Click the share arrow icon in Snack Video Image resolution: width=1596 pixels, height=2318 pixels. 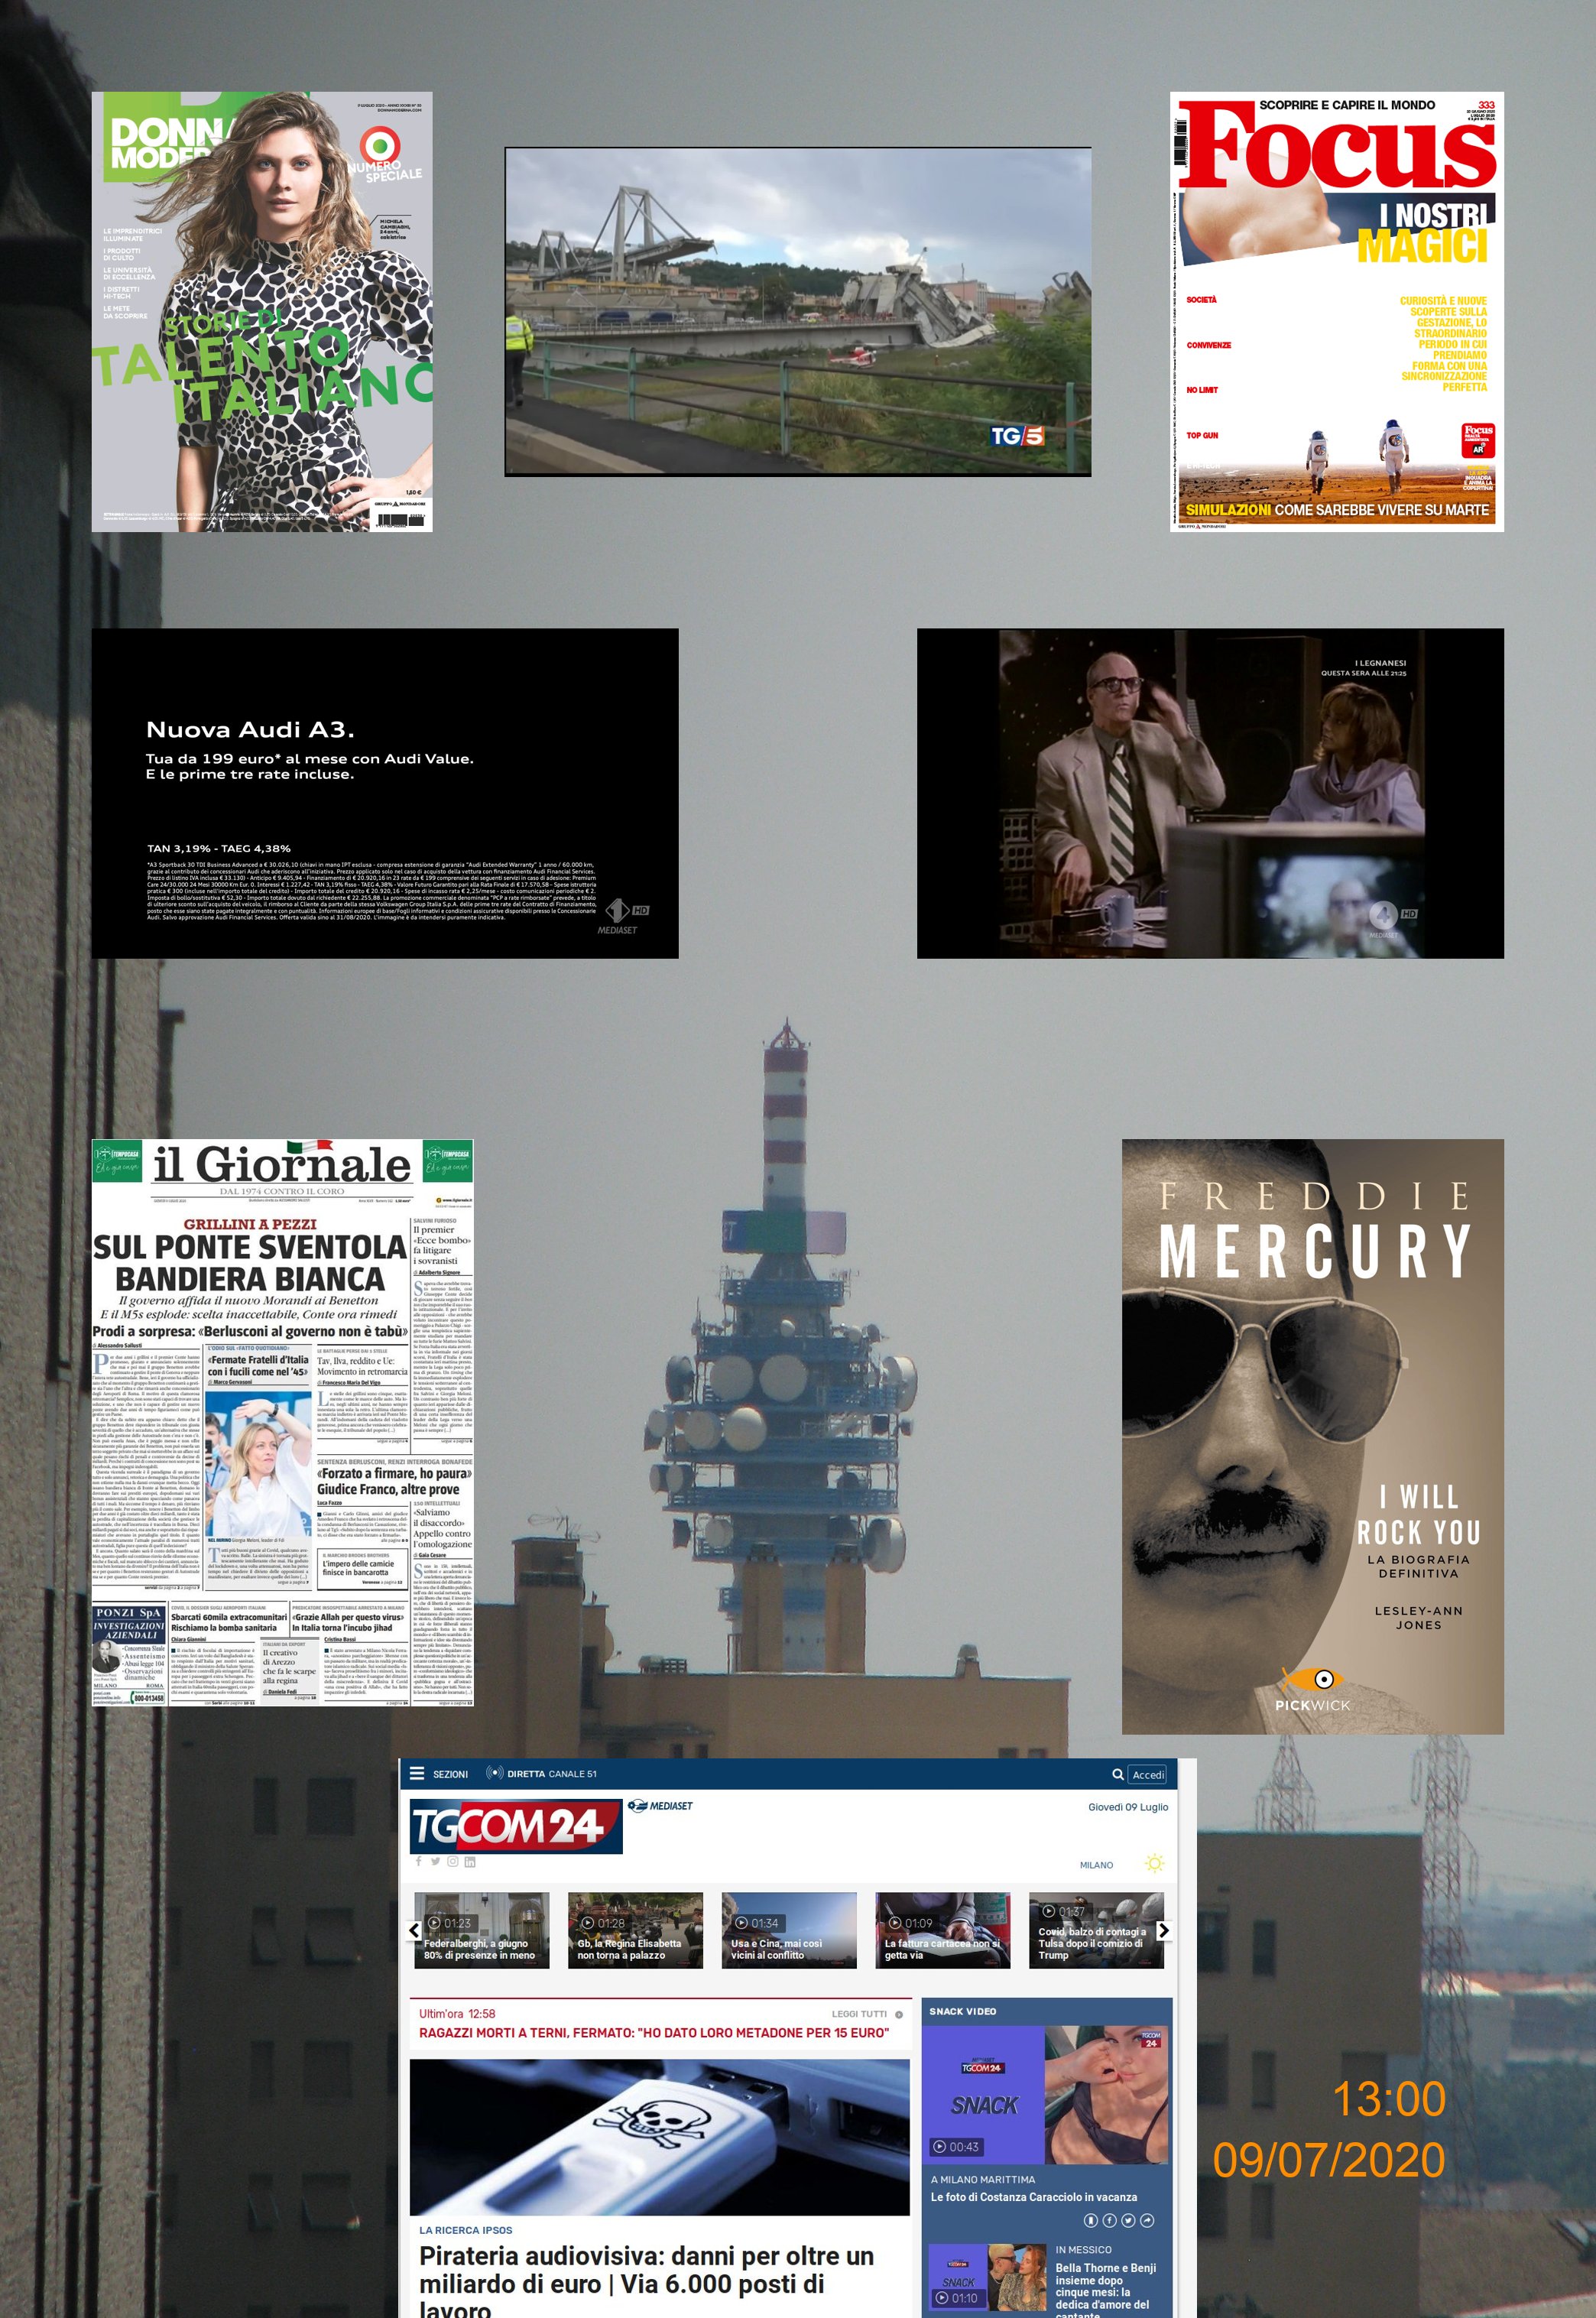(x=1147, y=2220)
